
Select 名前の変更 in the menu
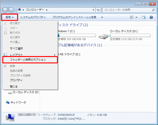point(30,71)
